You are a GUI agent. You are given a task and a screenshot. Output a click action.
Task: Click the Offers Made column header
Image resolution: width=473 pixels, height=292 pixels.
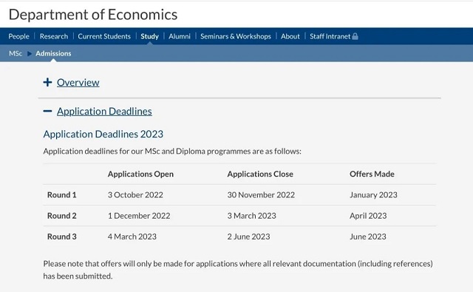(372, 174)
